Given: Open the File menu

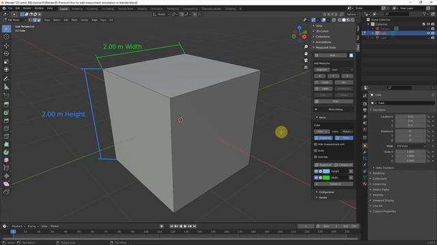Looking at the screenshot, I should tap(10, 8).
